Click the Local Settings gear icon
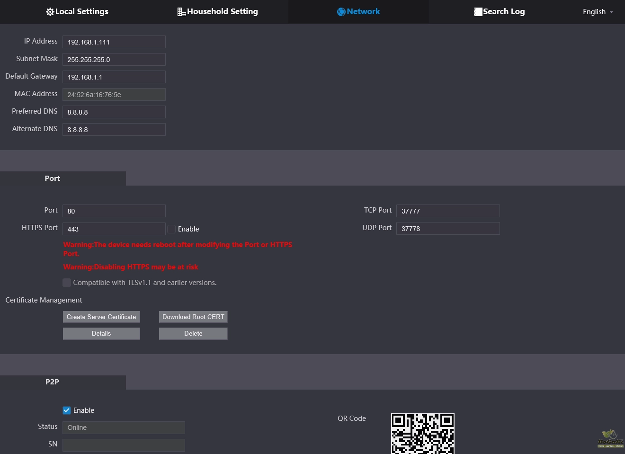 (x=50, y=12)
